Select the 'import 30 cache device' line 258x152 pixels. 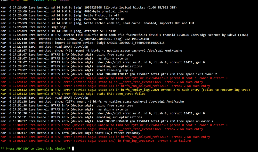(x=83, y=43)
